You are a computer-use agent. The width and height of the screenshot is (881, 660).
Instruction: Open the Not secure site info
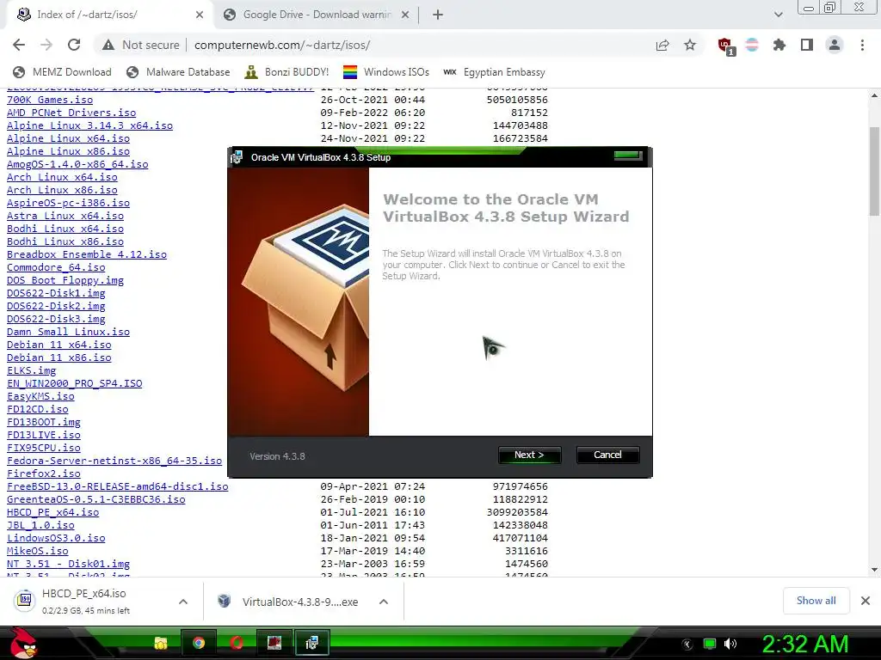(x=140, y=45)
